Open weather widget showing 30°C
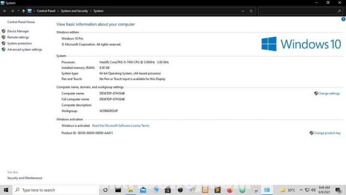The width and height of the screenshot is (346, 195). (x=287, y=190)
